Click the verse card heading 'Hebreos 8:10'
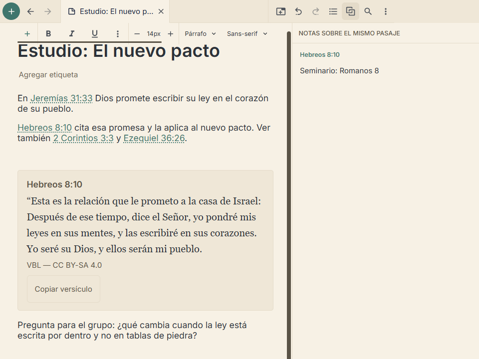479x359 pixels. coord(54,184)
